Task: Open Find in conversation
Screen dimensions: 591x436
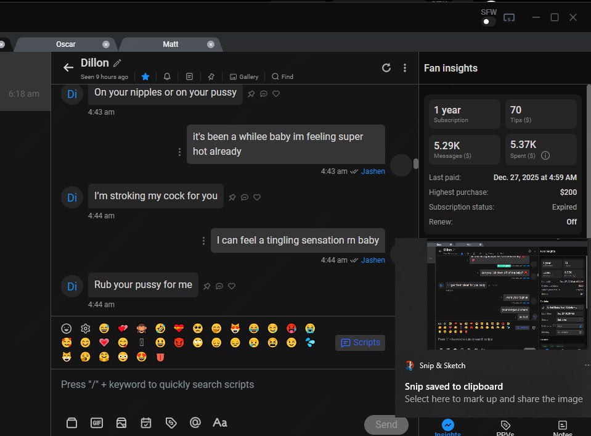Action: pyautogui.click(x=282, y=76)
